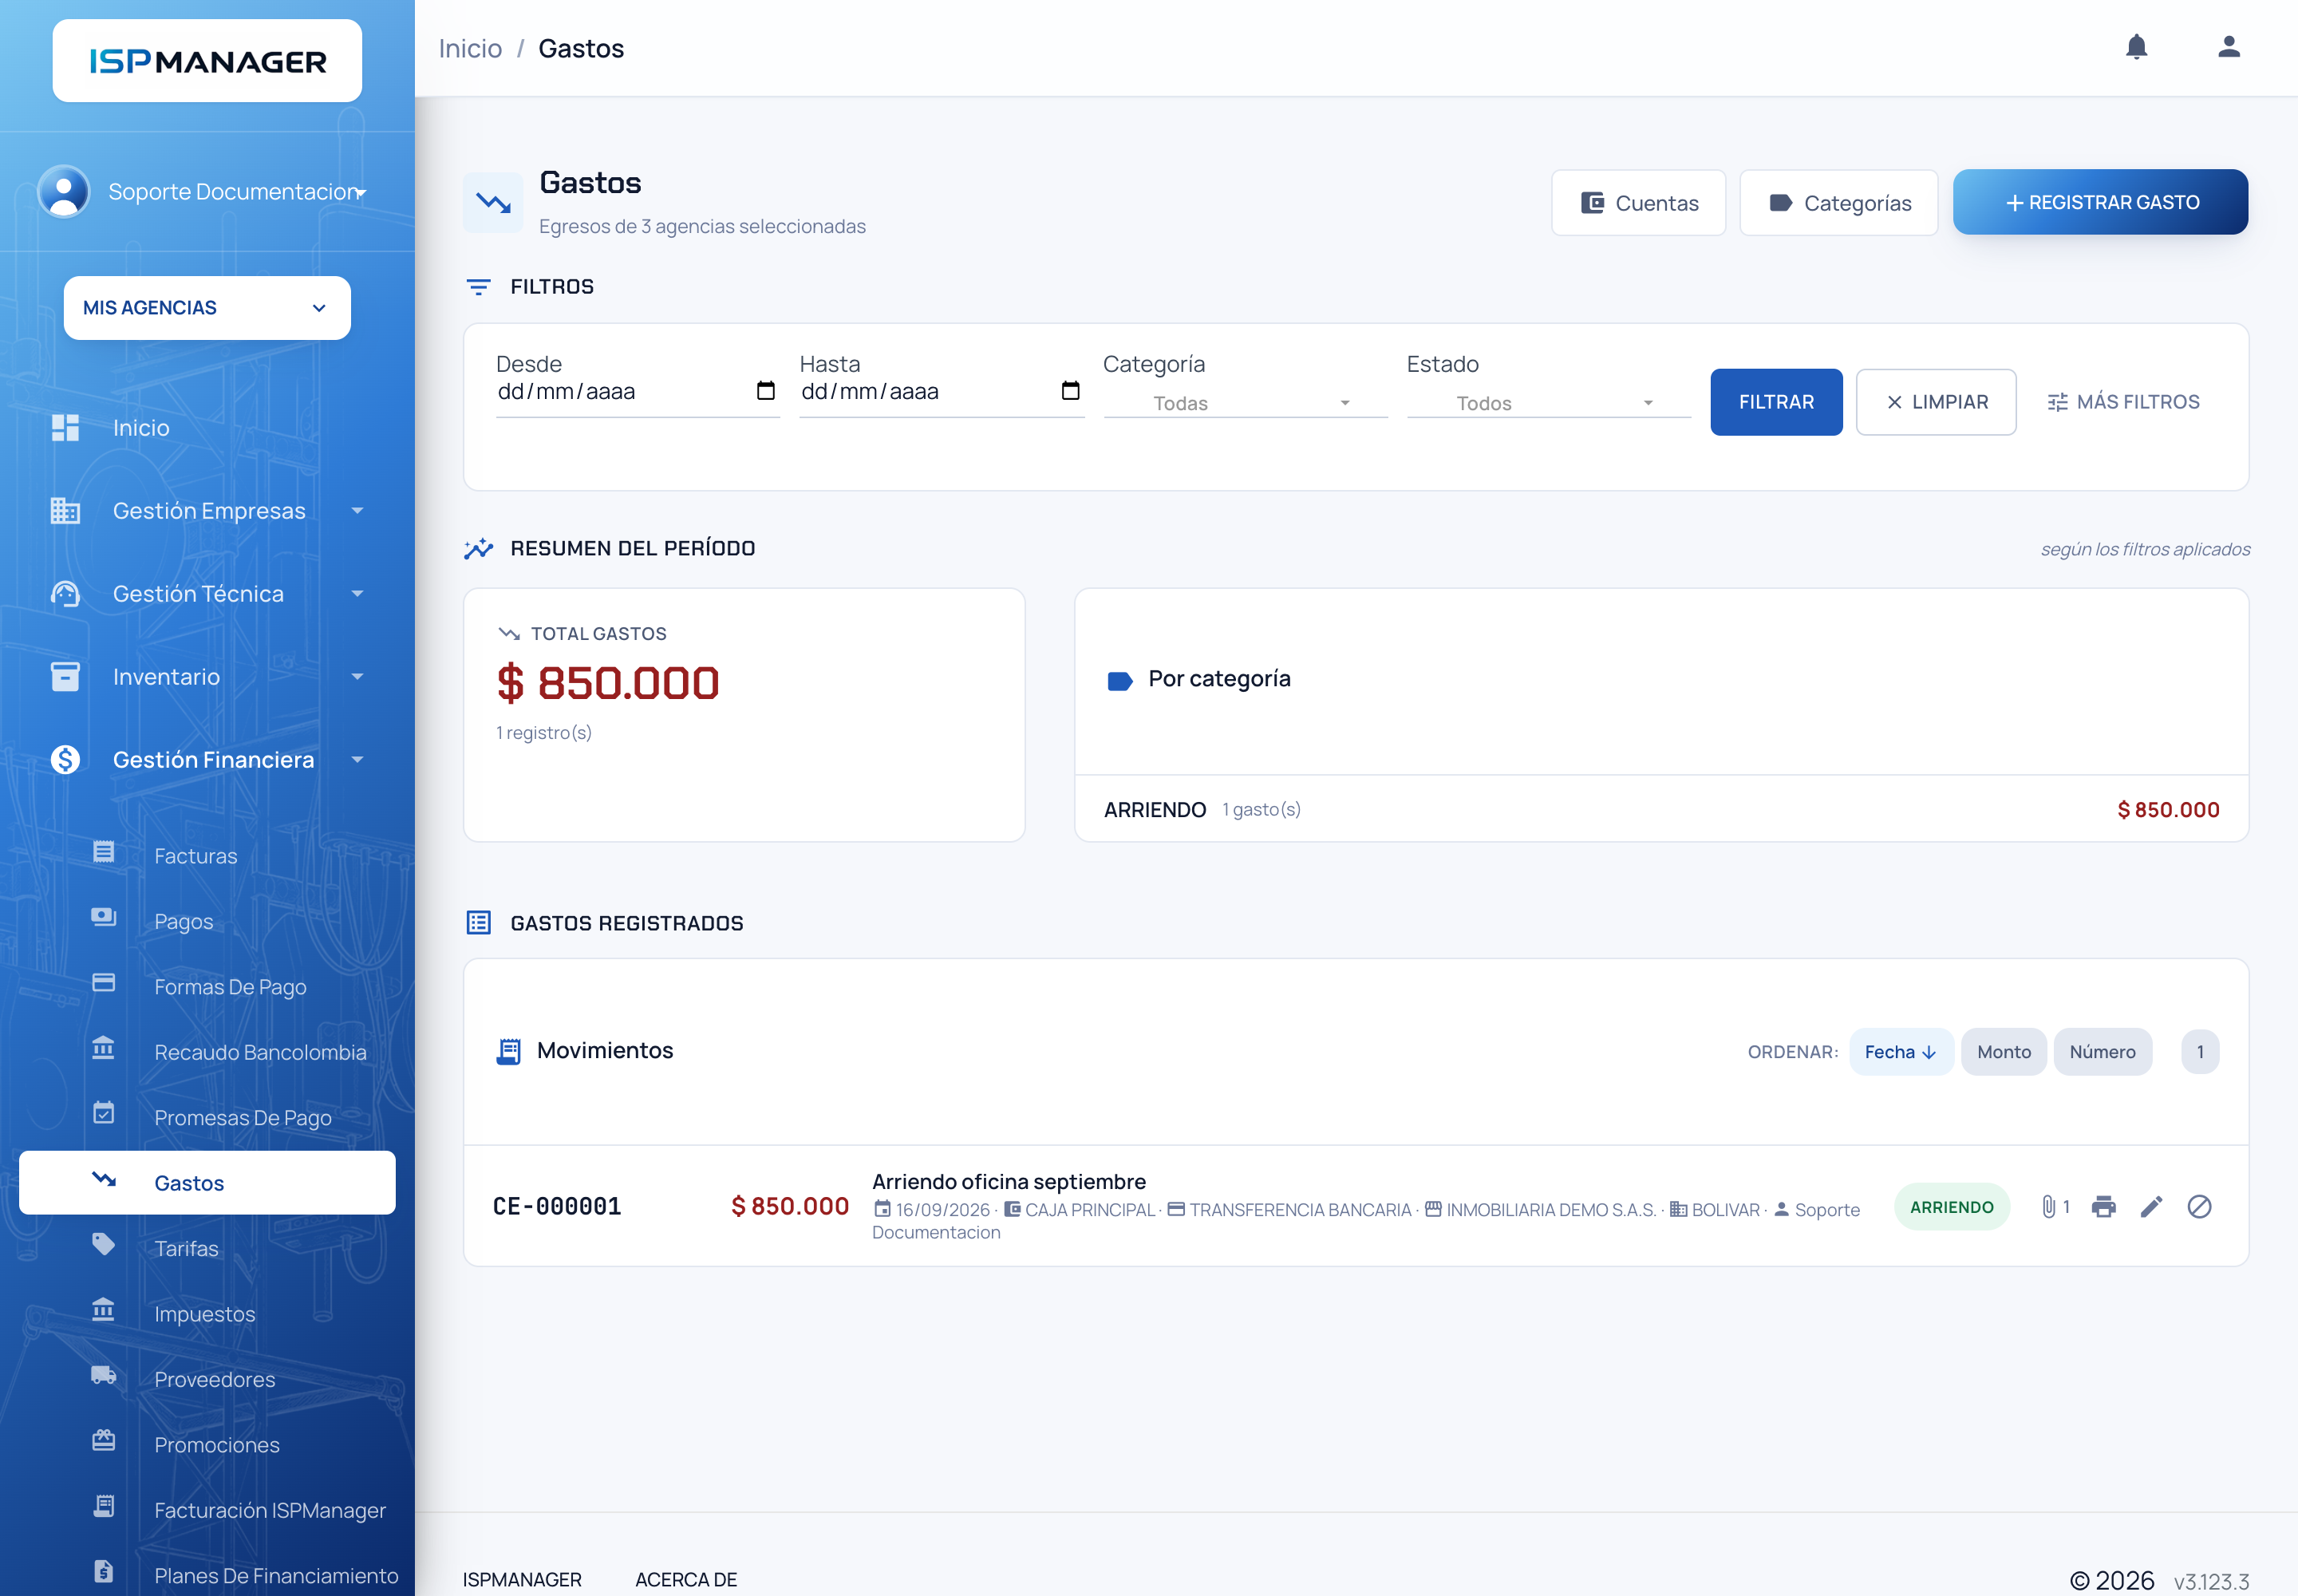Click the Hasta date field

pos(941,391)
